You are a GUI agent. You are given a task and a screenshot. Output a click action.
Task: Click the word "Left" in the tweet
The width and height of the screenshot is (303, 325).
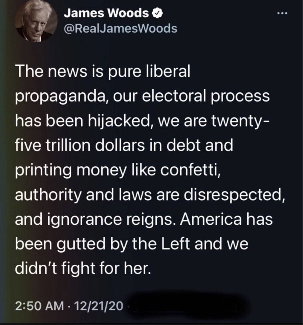pos(175,243)
